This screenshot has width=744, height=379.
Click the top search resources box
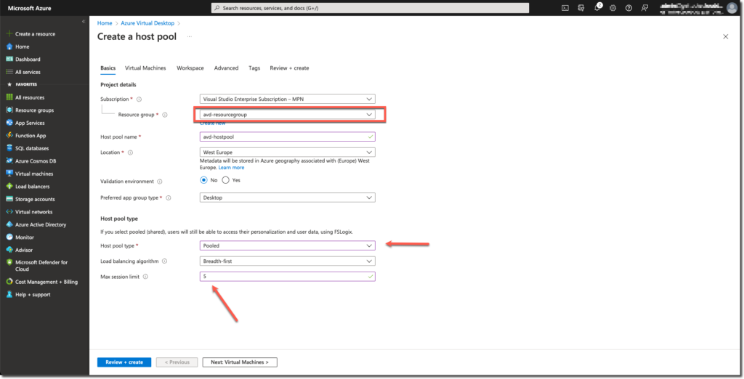(370, 8)
